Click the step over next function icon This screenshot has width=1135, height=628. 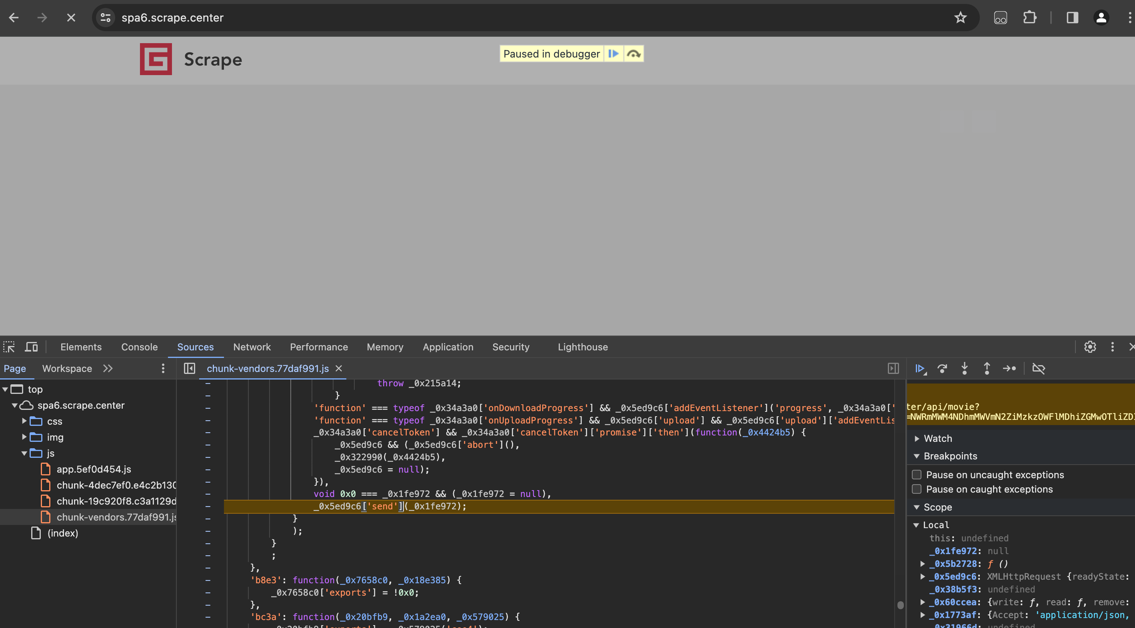(x=943, y=369)
